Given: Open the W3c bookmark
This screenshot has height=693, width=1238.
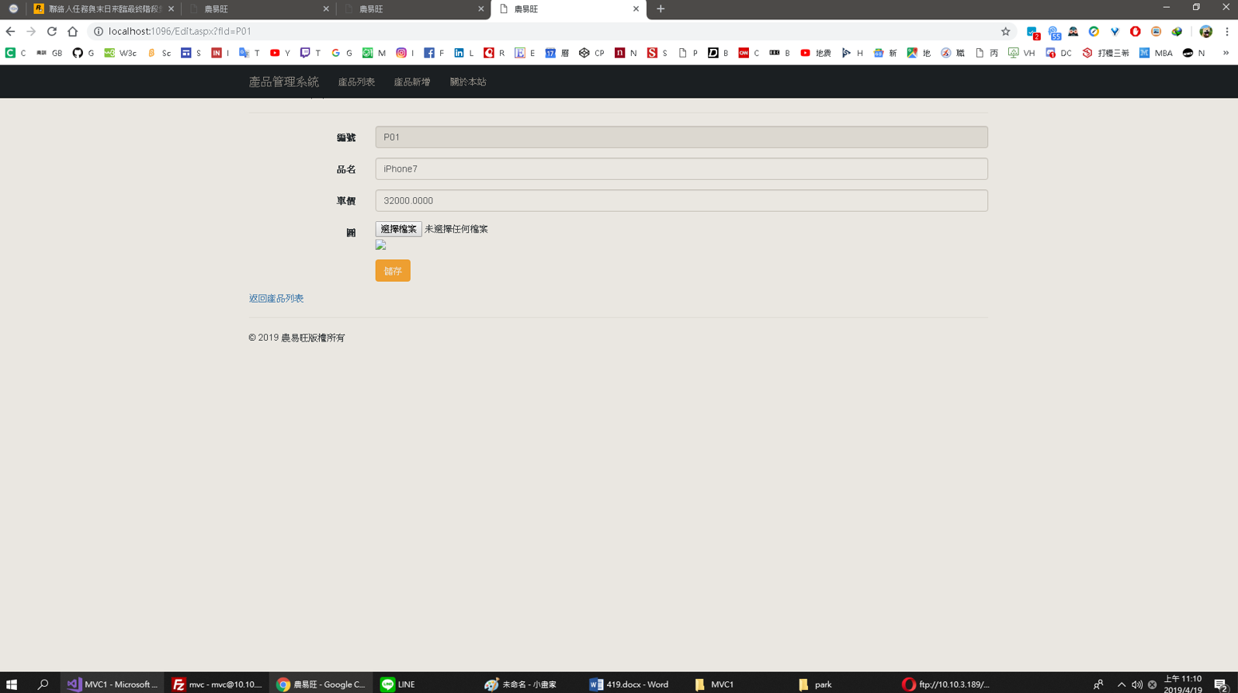Looking at the screenshot, I should click(120, 53).
